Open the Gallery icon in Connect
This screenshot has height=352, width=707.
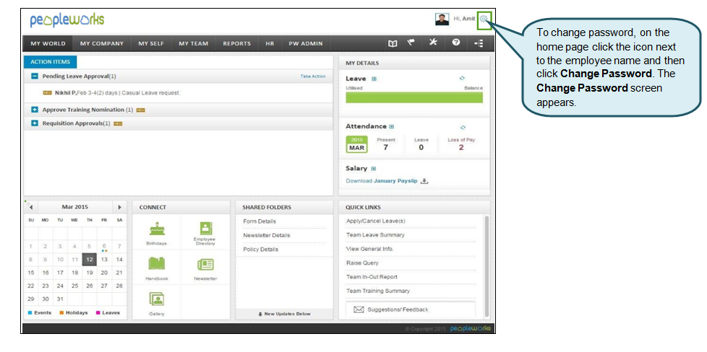pyautogui.click(x=156, y=299)
